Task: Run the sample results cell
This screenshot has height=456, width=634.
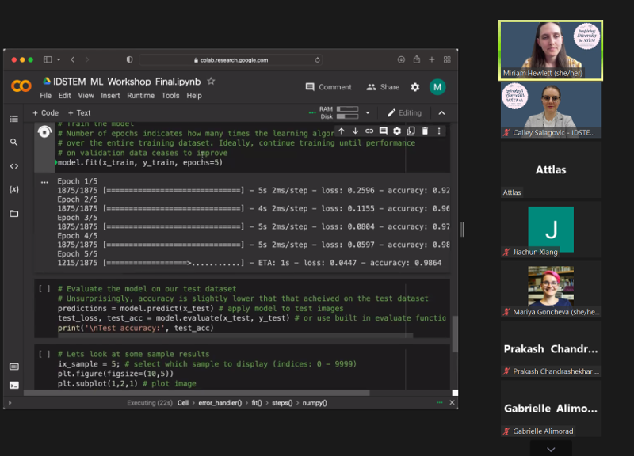Action: pyautogui.click(x=44, y=354)
